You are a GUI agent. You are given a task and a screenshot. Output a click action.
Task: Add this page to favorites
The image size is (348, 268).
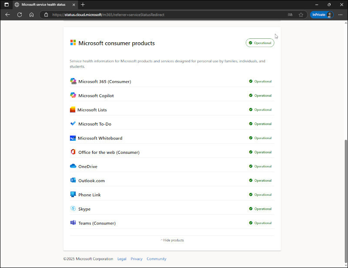[x=301, y=15]
